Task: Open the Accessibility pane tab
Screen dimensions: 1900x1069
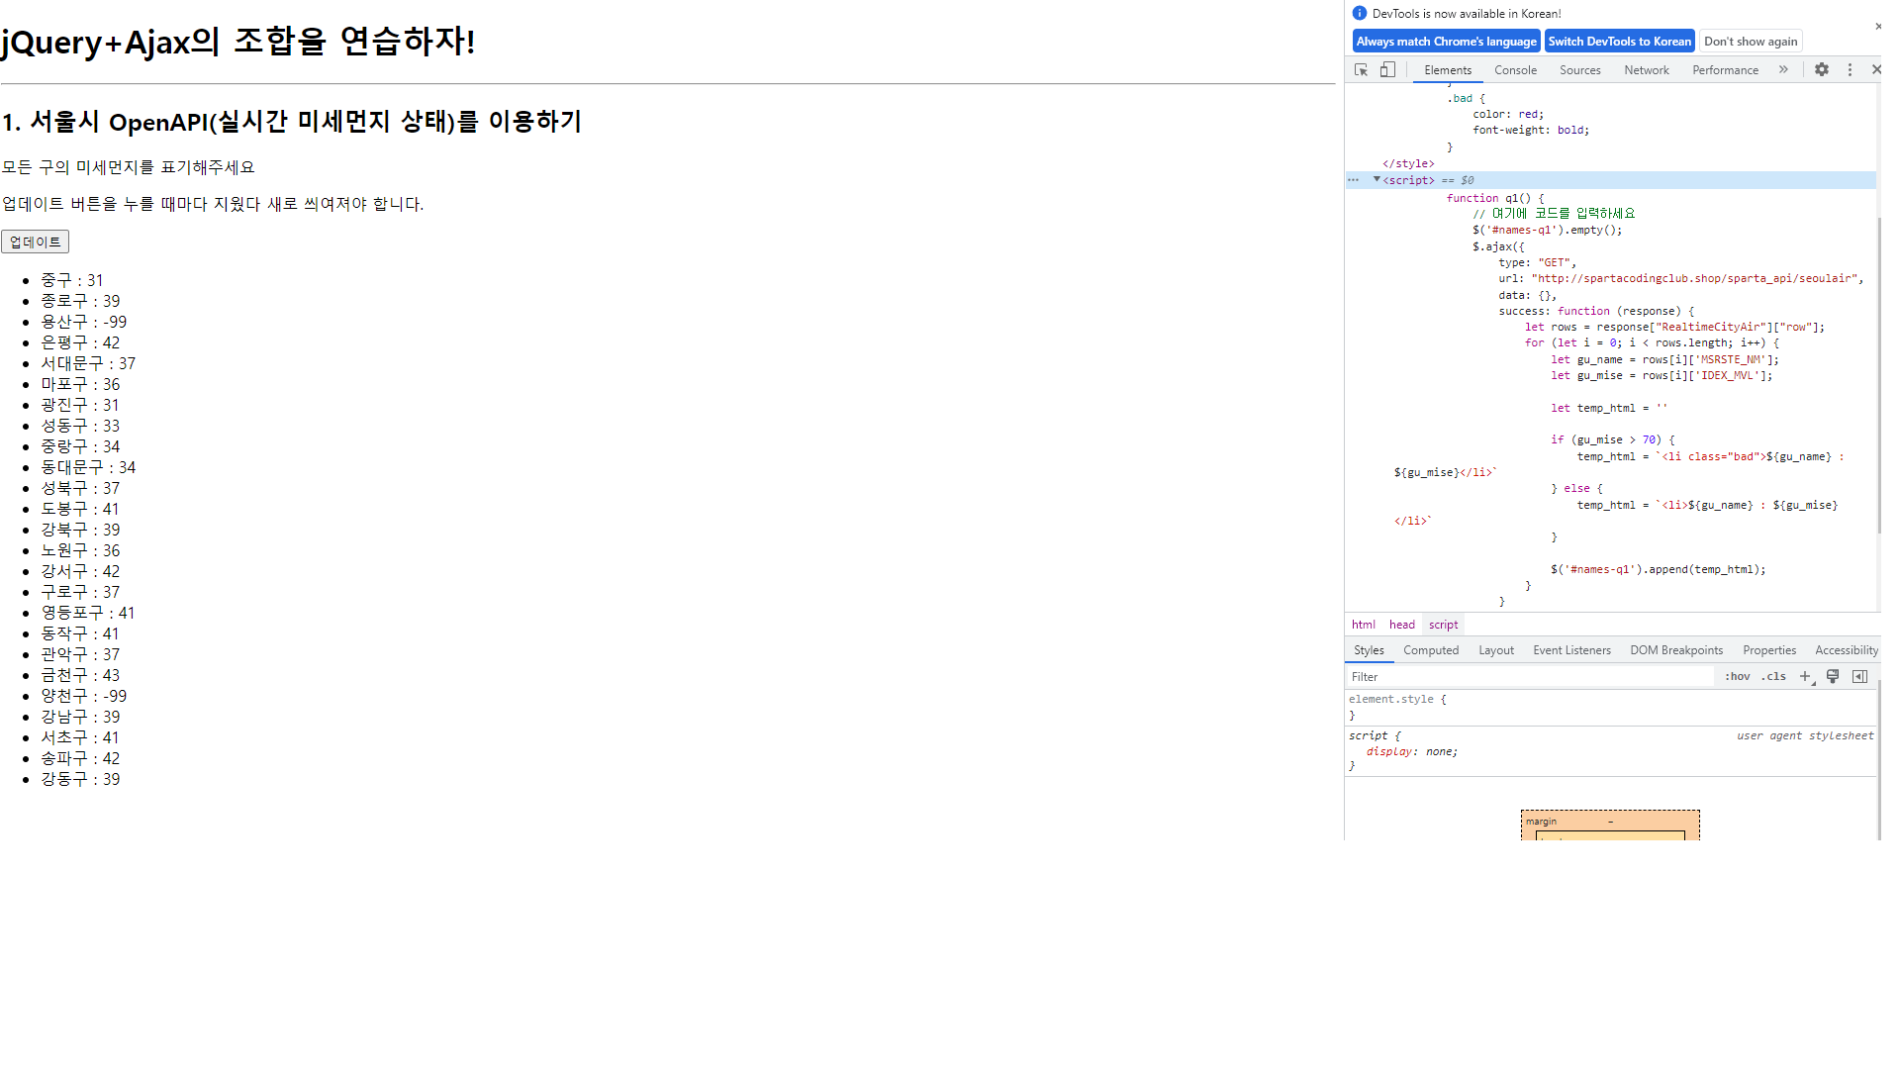Action: click(1846, 650)
